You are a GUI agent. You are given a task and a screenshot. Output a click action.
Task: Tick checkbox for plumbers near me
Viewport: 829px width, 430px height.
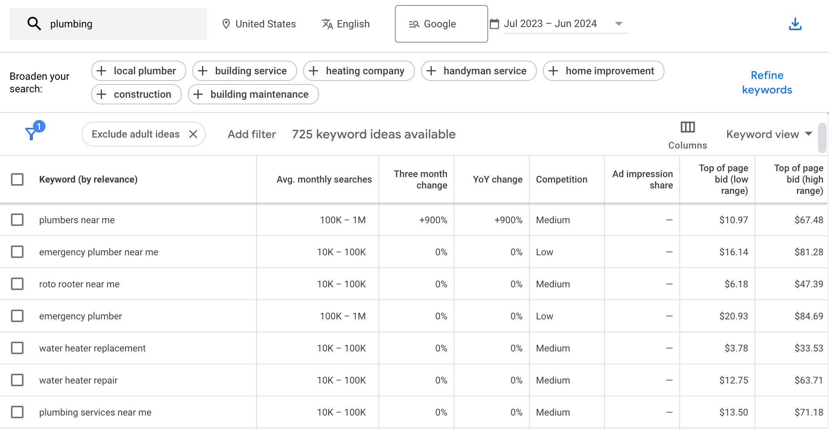coord(17,220)
